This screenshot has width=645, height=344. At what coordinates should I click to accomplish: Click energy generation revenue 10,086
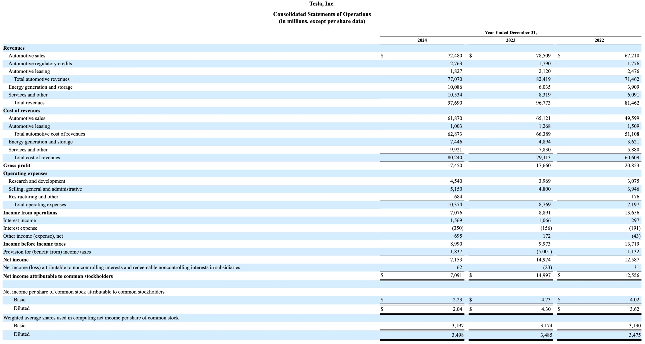pos(455,87)
